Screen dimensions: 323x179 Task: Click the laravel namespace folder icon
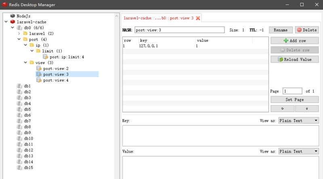coord(25,33)
